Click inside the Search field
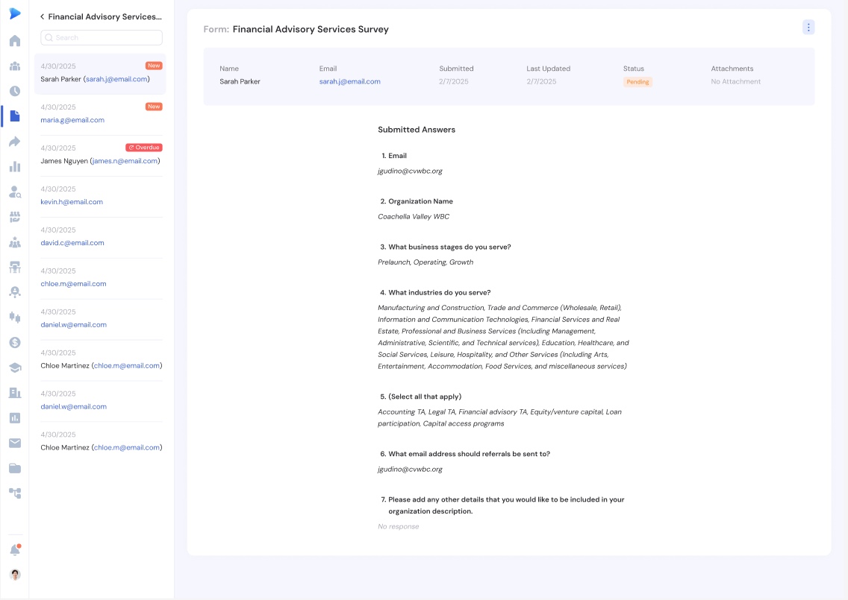 tap(101, 37)
